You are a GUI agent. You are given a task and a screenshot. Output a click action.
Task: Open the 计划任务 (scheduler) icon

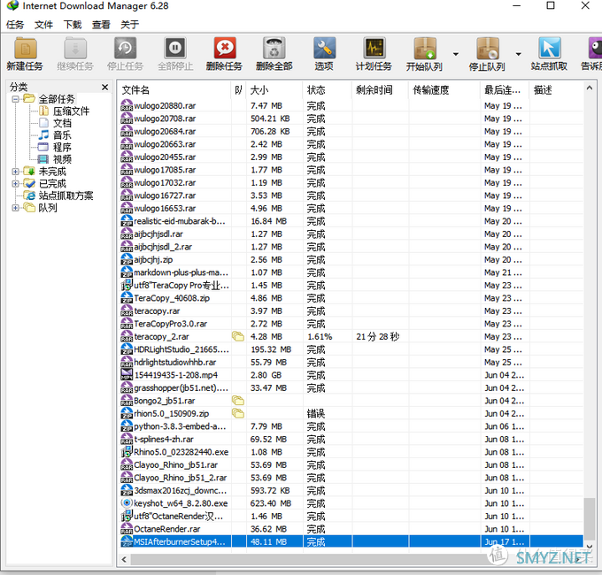(374, 49)
